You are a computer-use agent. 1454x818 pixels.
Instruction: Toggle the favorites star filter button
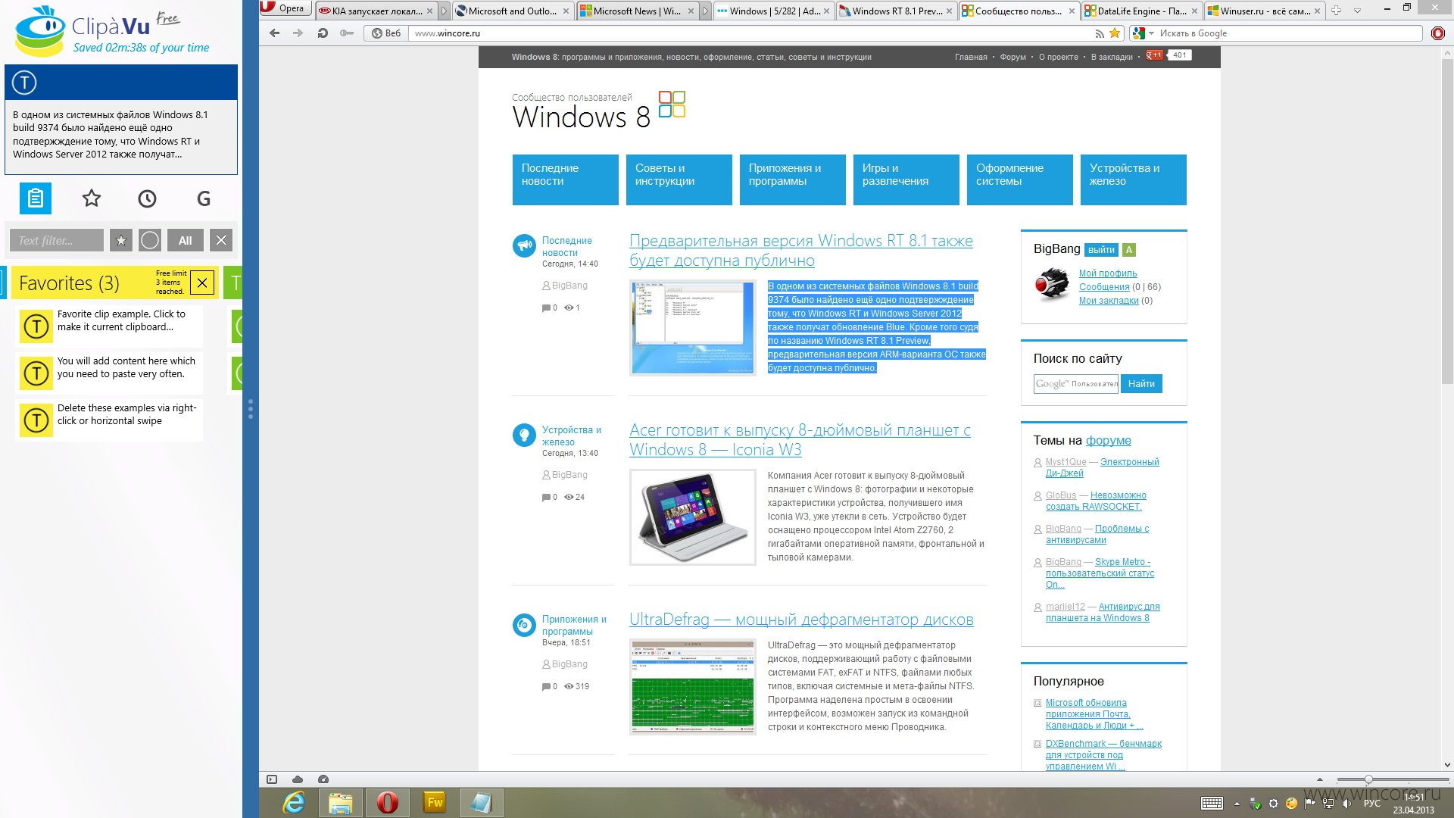coord(120,240)
